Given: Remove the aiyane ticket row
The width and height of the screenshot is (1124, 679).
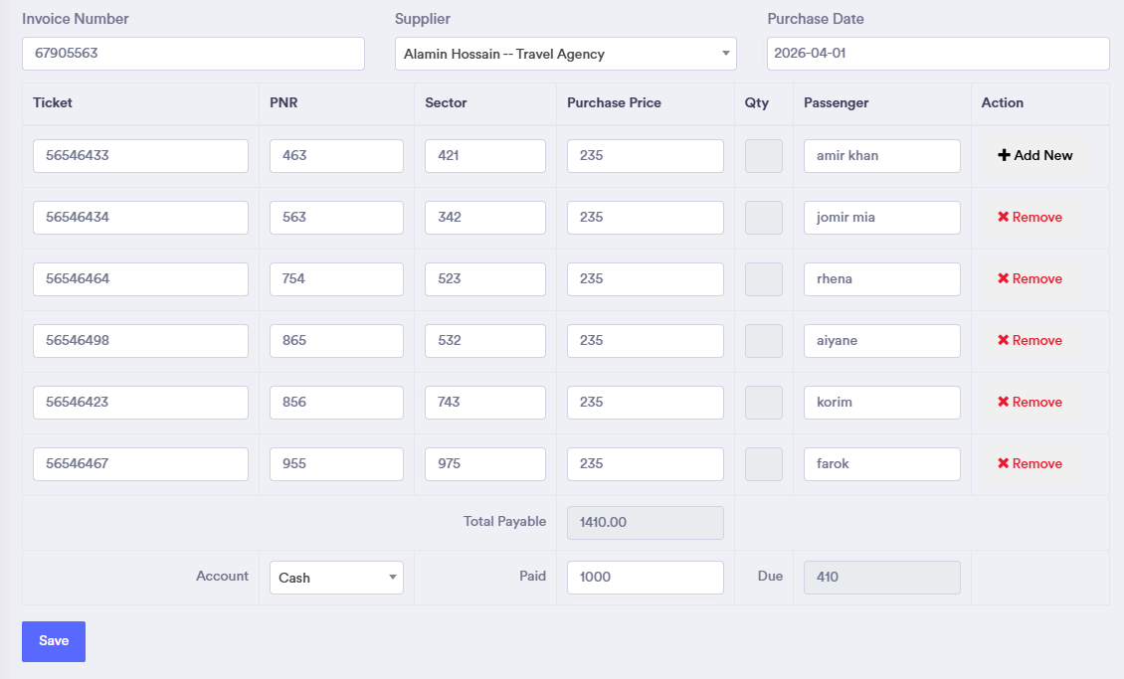Looking at the screenshot, I should pyautogui.click(x=1030, y=340).
